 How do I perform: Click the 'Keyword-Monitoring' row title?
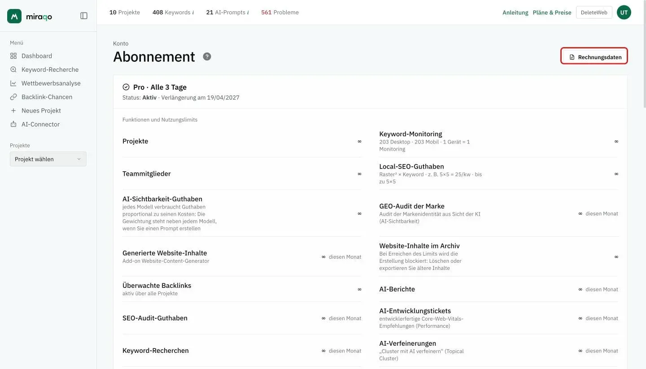410,134
